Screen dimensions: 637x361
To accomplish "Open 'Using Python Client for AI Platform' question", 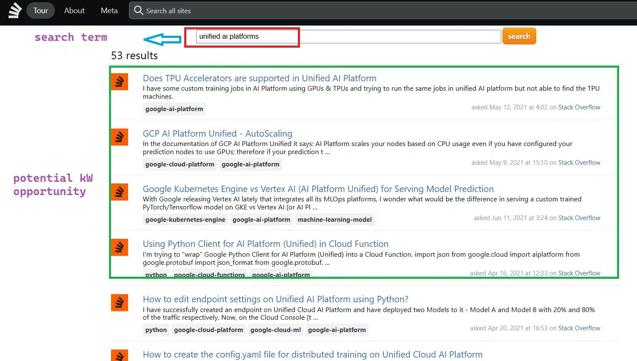I will point(266,244).
